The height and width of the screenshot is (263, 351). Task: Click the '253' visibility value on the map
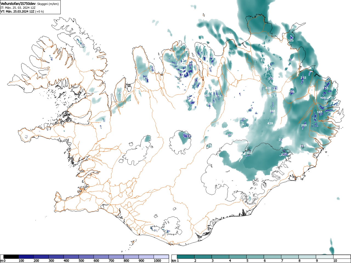(x=230, y=135)
